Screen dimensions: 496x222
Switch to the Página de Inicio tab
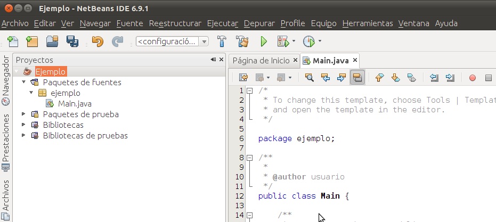point(261,60)
